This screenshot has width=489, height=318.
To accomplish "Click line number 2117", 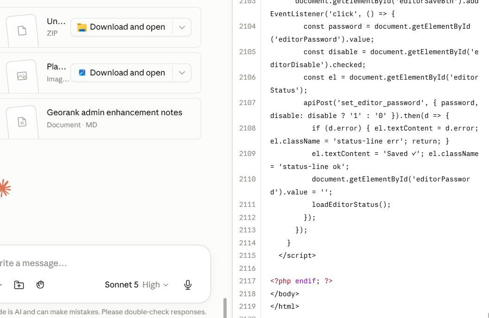I will point(248,281).
